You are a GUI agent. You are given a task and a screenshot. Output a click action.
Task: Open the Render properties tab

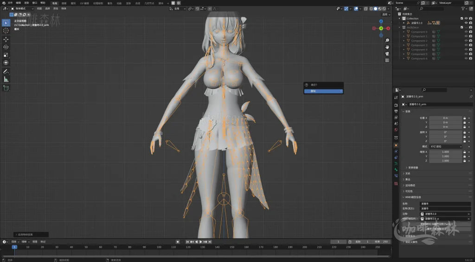[x=396, y=105]
